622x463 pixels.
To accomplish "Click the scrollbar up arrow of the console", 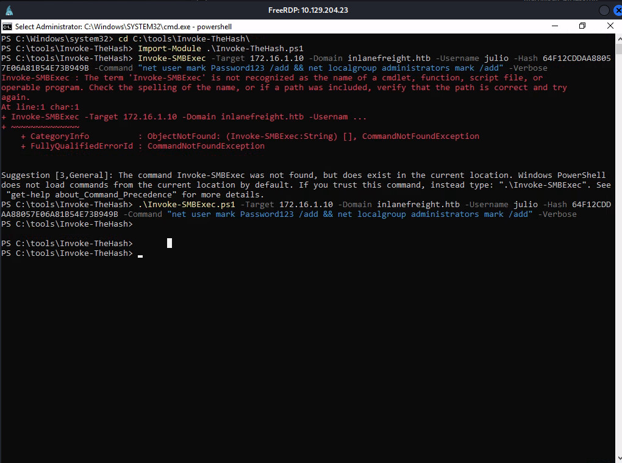I will click(x=619, y=39).
